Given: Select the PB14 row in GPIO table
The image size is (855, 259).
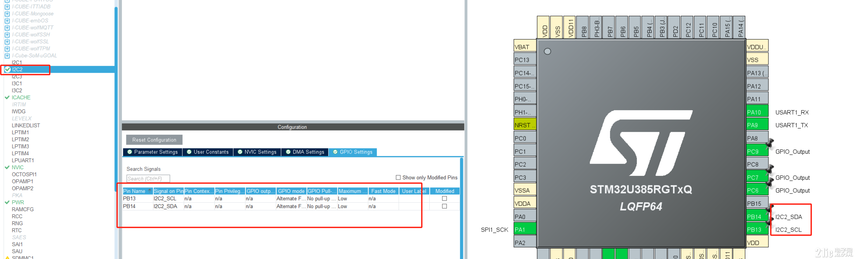Looking at the screenshot, I should [291, 206].
